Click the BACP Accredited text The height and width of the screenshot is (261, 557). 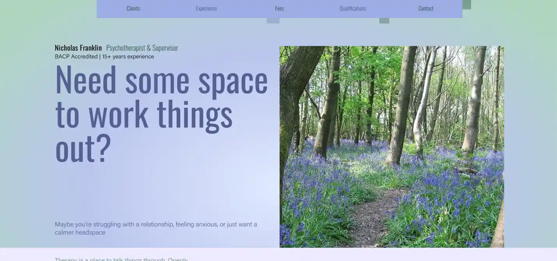click(x=76, y=57)
